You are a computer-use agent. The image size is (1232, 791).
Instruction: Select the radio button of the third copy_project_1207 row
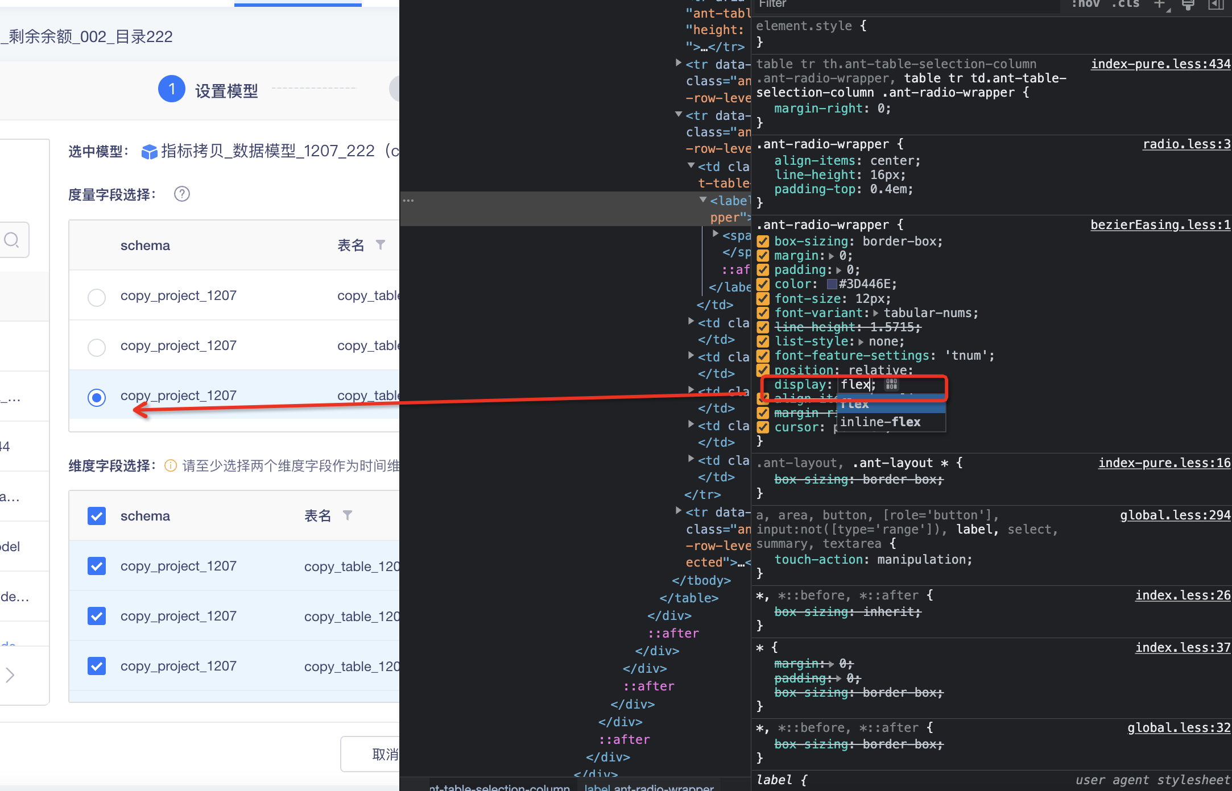pyautogui.click(x=97, y=398)
